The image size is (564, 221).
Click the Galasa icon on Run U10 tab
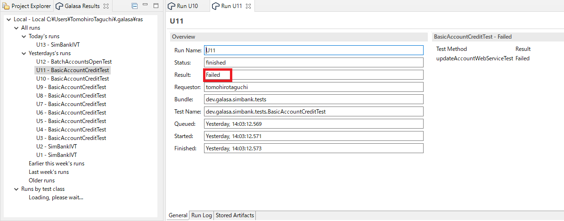point(172,6)
